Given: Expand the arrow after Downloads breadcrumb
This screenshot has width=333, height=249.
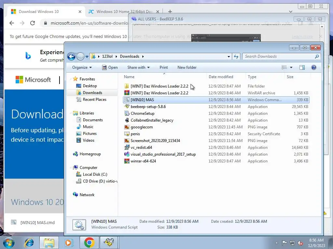Looking at the screenshot, I should tap(143, 56).
